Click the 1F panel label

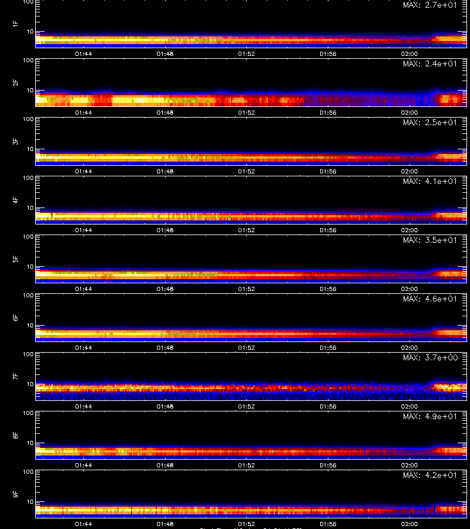15,24
